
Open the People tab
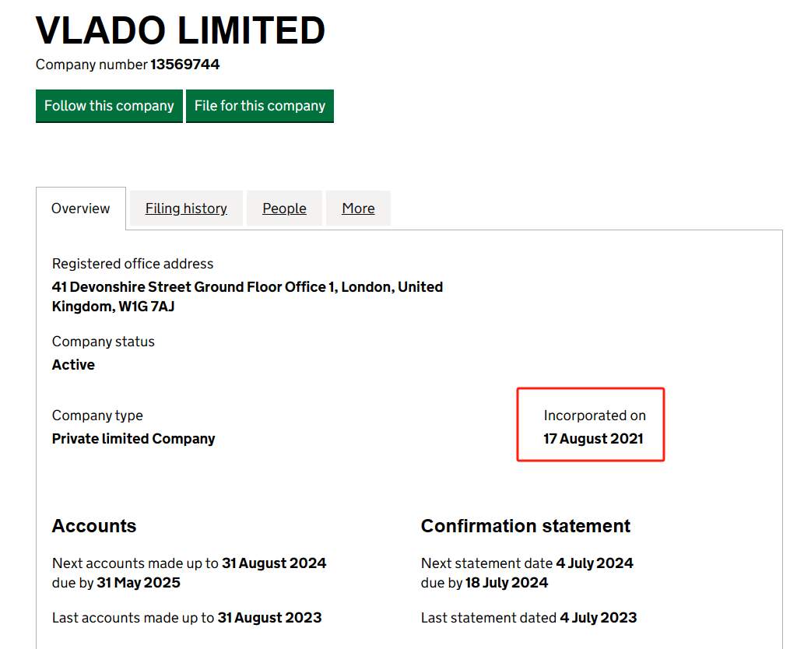(x=284, y=209)
